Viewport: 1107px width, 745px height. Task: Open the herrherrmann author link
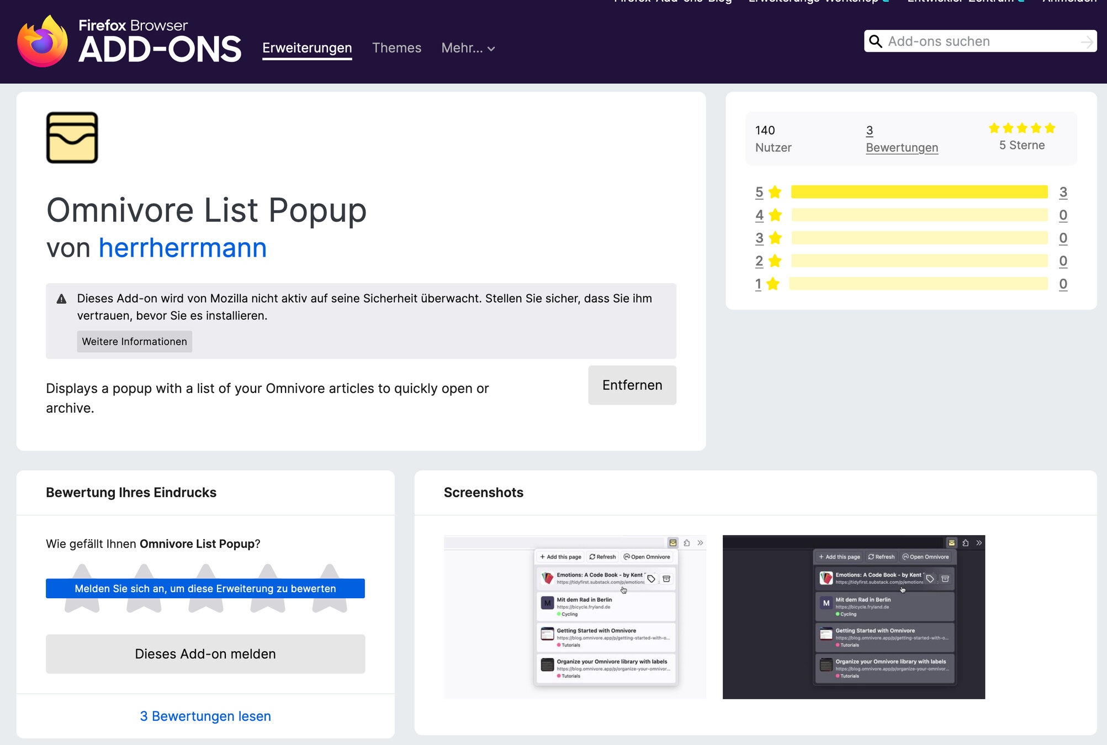coord(183,248)
